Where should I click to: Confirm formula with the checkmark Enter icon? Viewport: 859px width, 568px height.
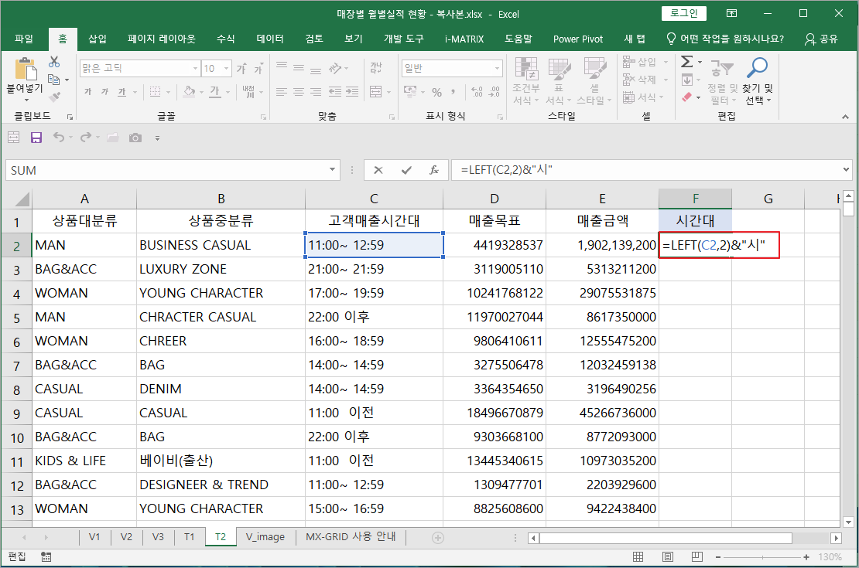[406, 170]
